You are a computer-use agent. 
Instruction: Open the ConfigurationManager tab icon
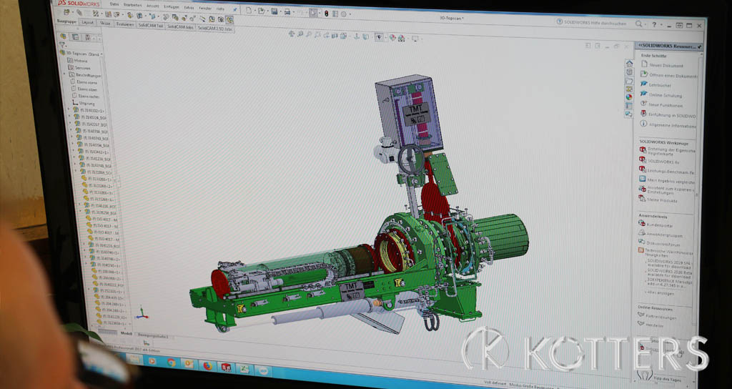click(x=88, y=37)
